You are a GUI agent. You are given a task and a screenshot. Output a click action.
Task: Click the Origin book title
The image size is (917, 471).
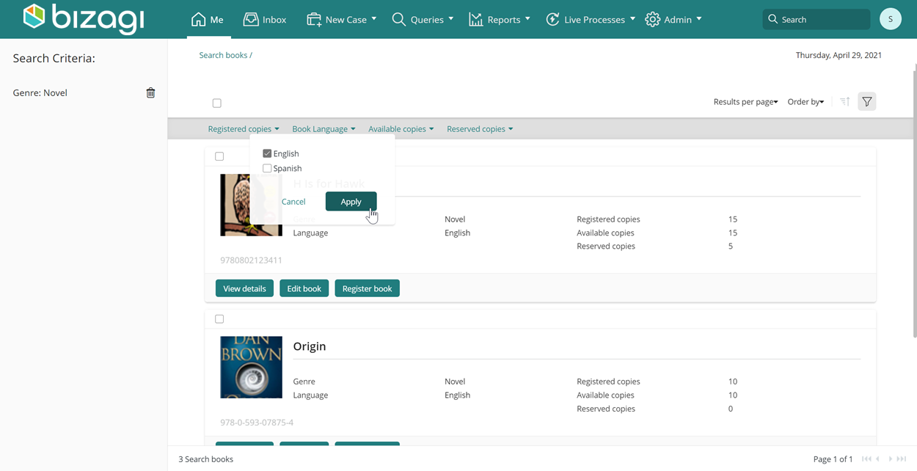(x=310, y=346)
